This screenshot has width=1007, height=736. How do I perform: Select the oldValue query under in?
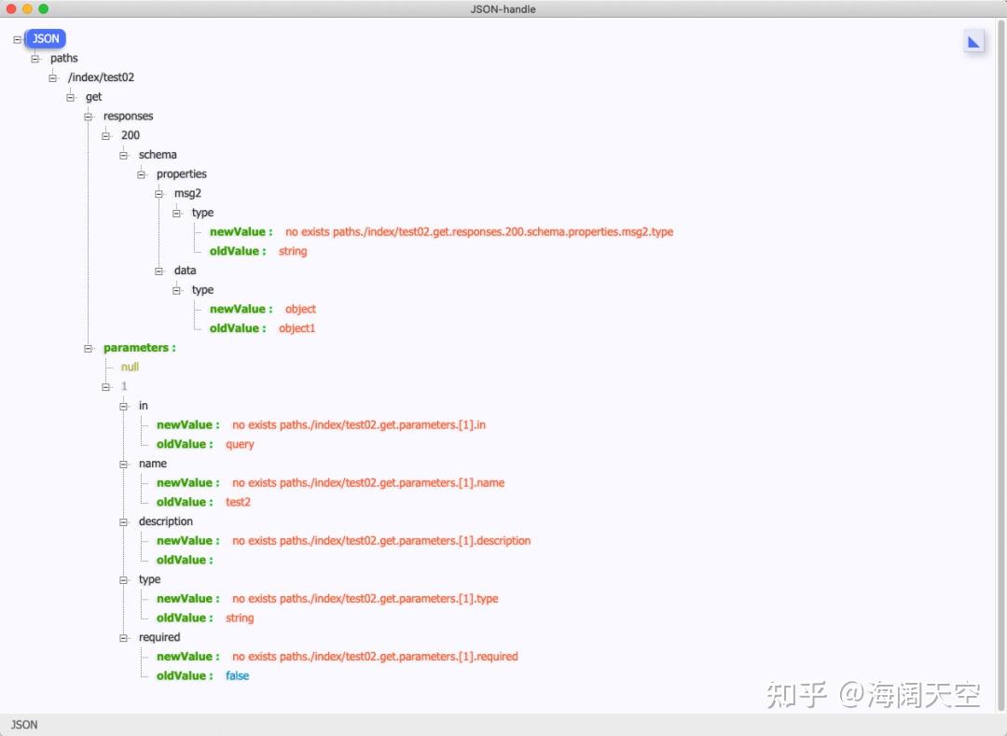pos(240,444)
